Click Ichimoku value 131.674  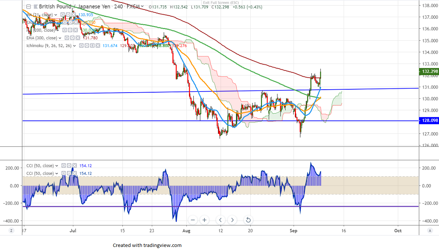point(110,46)
